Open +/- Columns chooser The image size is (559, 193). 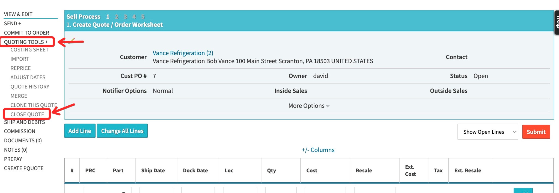(318, 150)
